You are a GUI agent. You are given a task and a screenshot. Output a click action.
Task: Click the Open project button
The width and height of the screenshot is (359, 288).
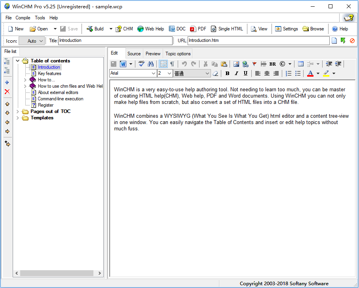[39, 29]
